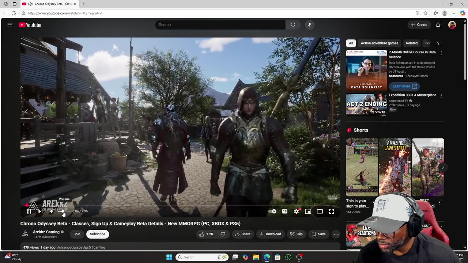This screenshot has height=263, width=468.
Task: Join the Arekkz Gaming channel
Action: coord(77,234)
